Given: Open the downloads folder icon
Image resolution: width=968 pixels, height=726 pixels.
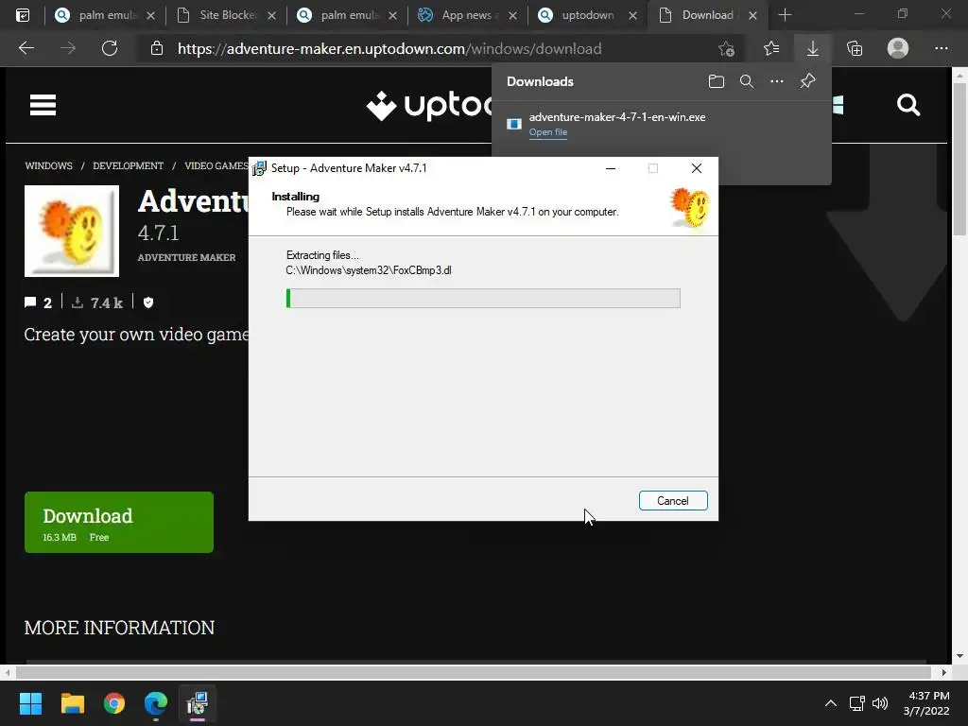Looking at the screenshot, I should 717,81.
